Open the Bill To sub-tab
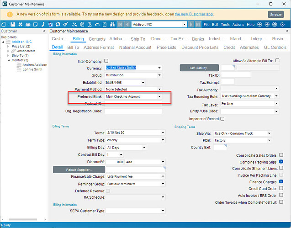 (73, 48)
